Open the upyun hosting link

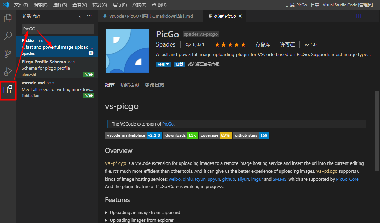coord(214,179)
